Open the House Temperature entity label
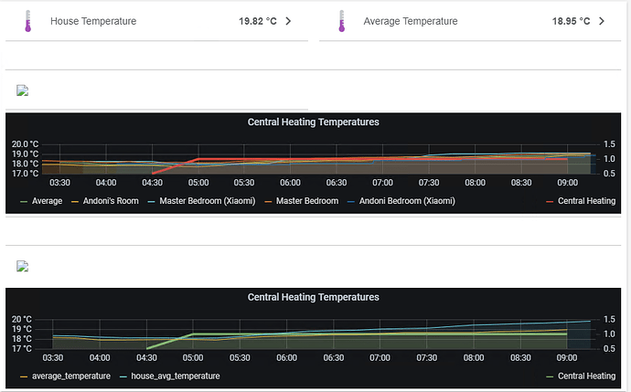 pos(93,21)
